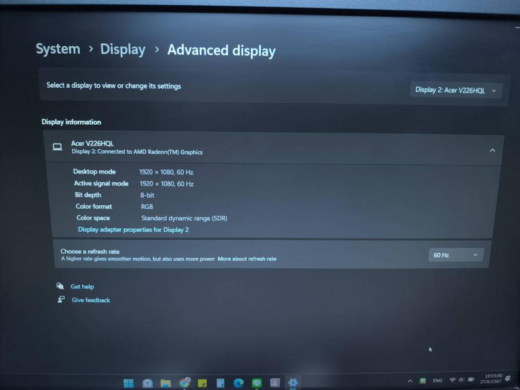
Task: Click the Desktop mode value 1920 × 1080, 60 Hz
Action: [166, 172]
